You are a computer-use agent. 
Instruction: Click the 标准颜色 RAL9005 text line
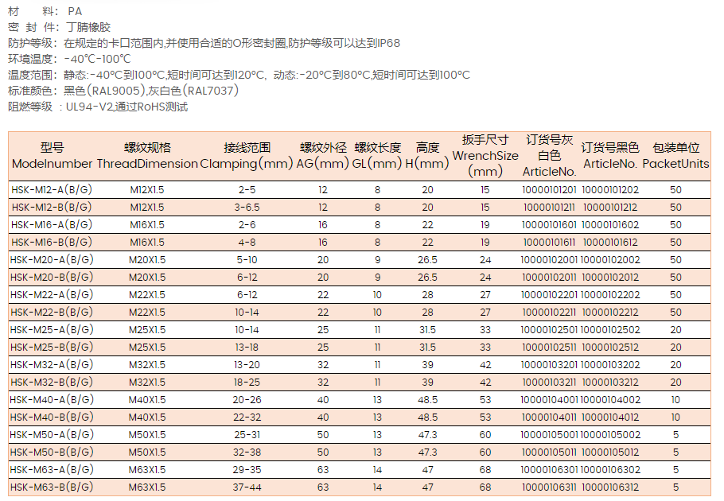[x=123, y=91]
